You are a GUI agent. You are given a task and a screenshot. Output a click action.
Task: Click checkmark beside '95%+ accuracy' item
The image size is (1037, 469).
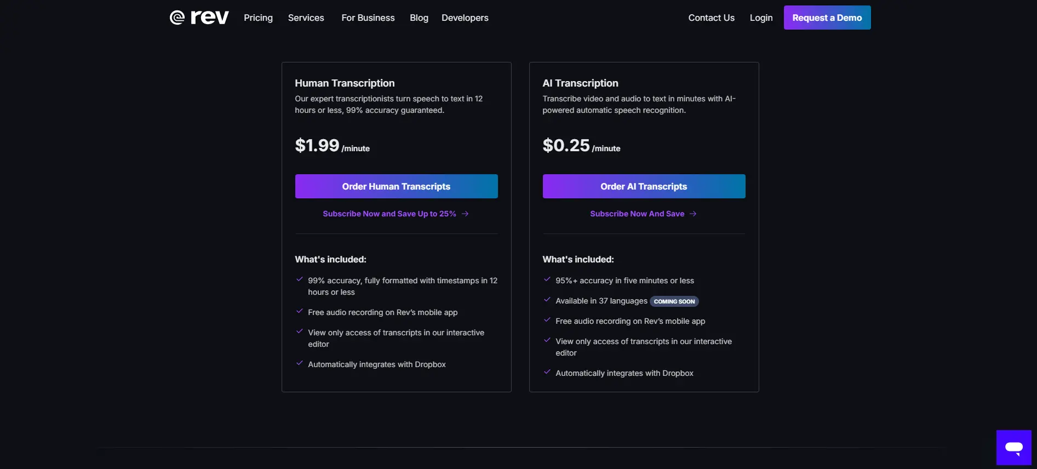[547, 279]
